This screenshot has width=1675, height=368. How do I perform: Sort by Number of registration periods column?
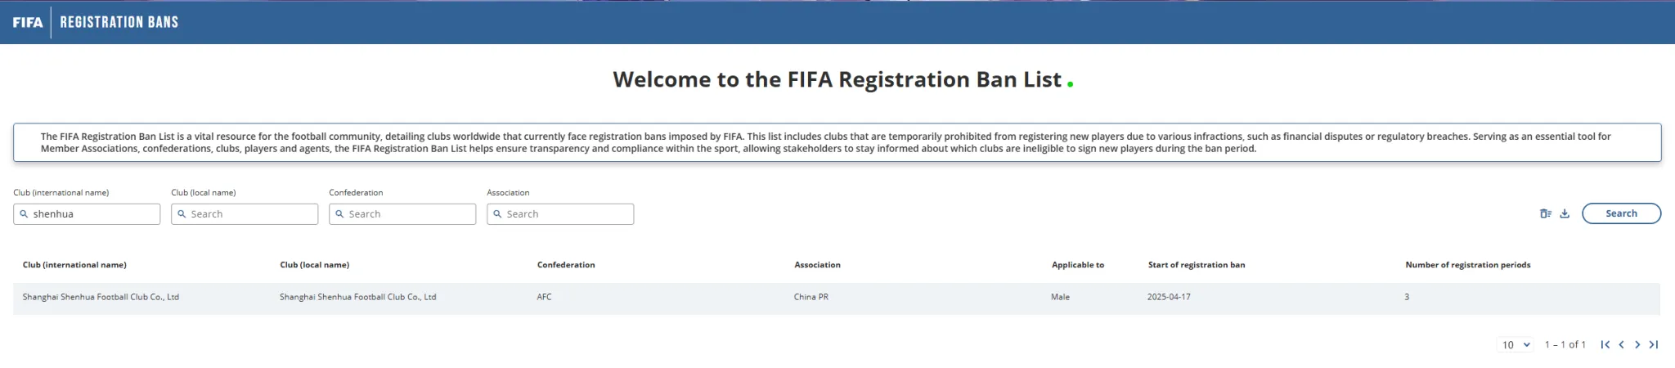coord(1467,265)
